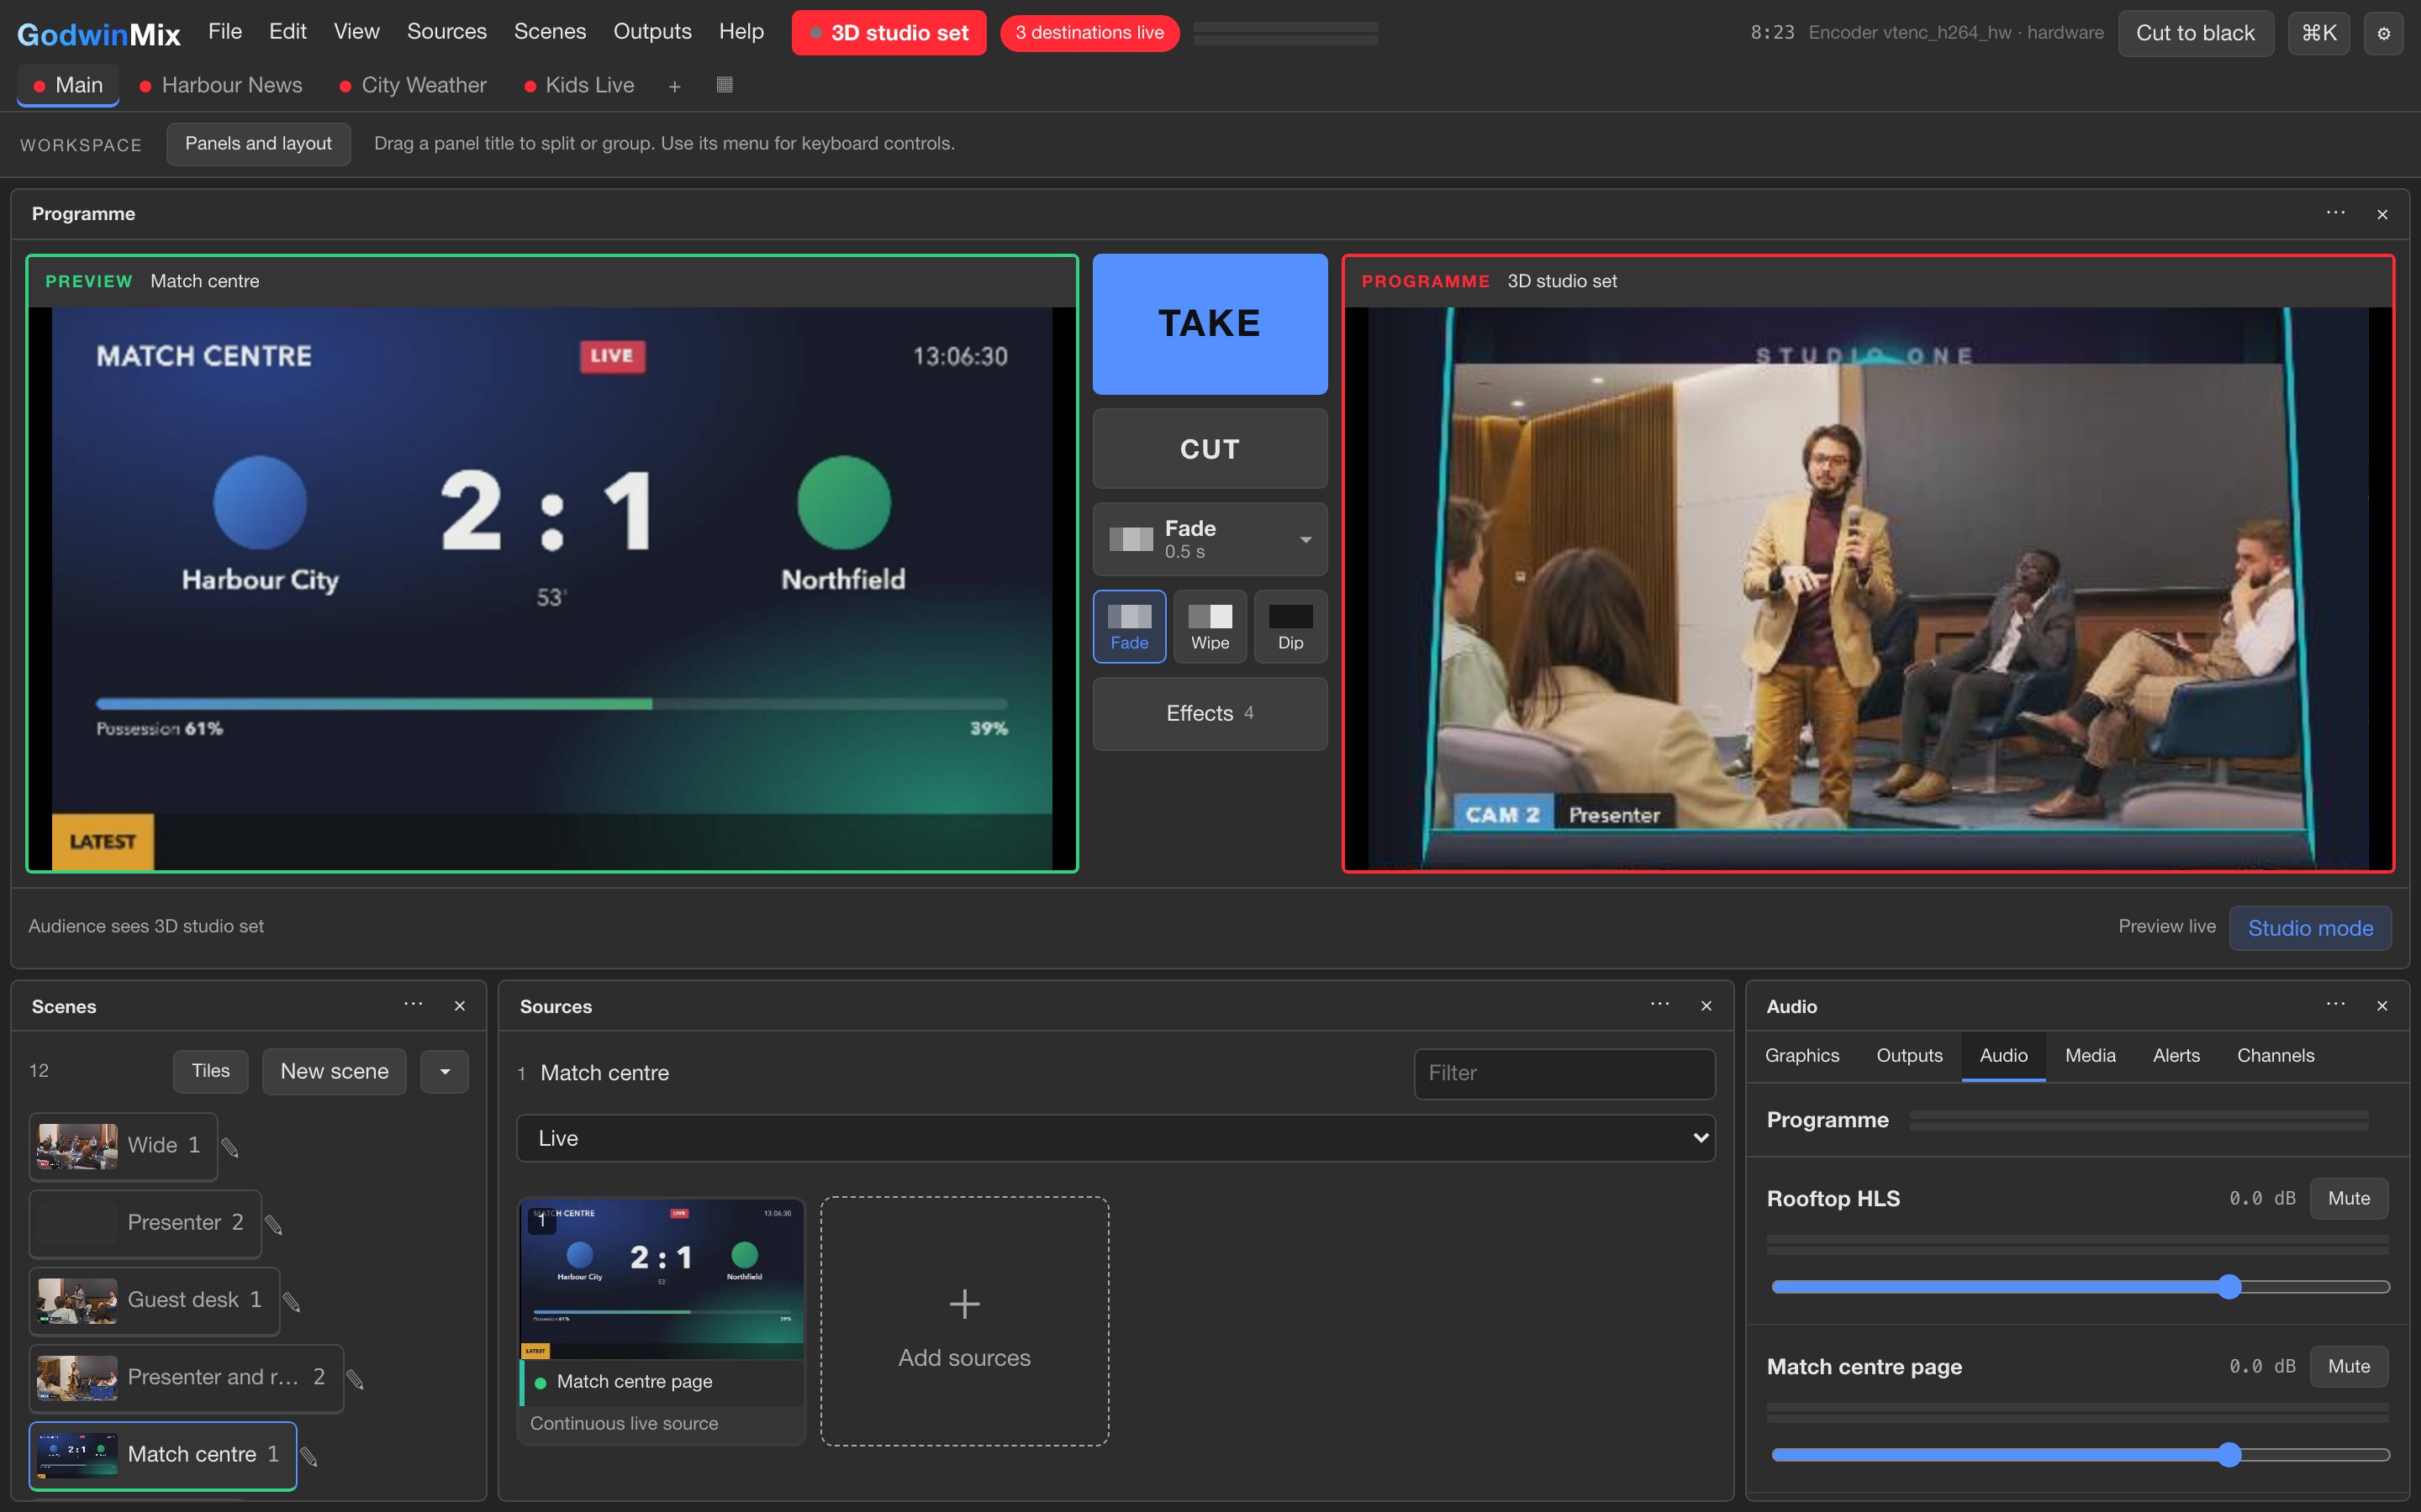
Task: Select the Dip transition preset
Action: (x=1290, y=627)
